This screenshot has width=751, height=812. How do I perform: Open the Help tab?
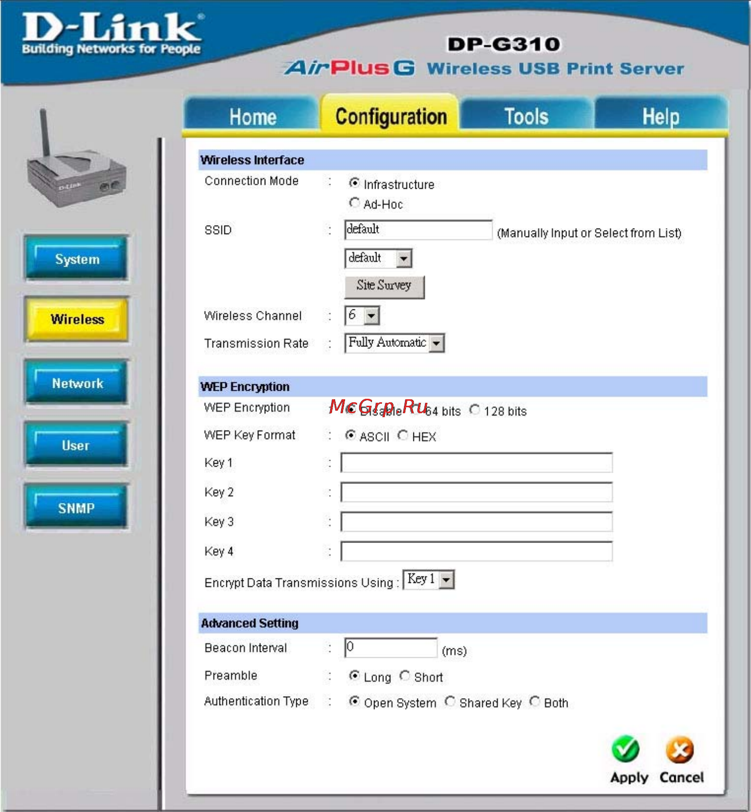point(661,116)
